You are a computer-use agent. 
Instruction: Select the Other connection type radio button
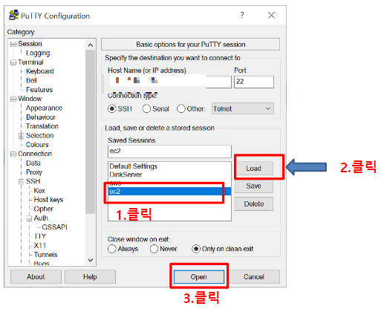[x=181, y=108]
